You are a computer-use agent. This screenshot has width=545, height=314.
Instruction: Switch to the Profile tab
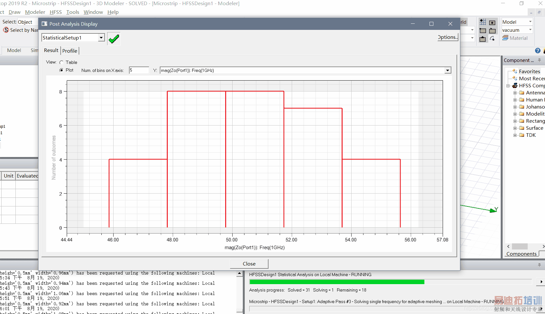pos(70,51)
